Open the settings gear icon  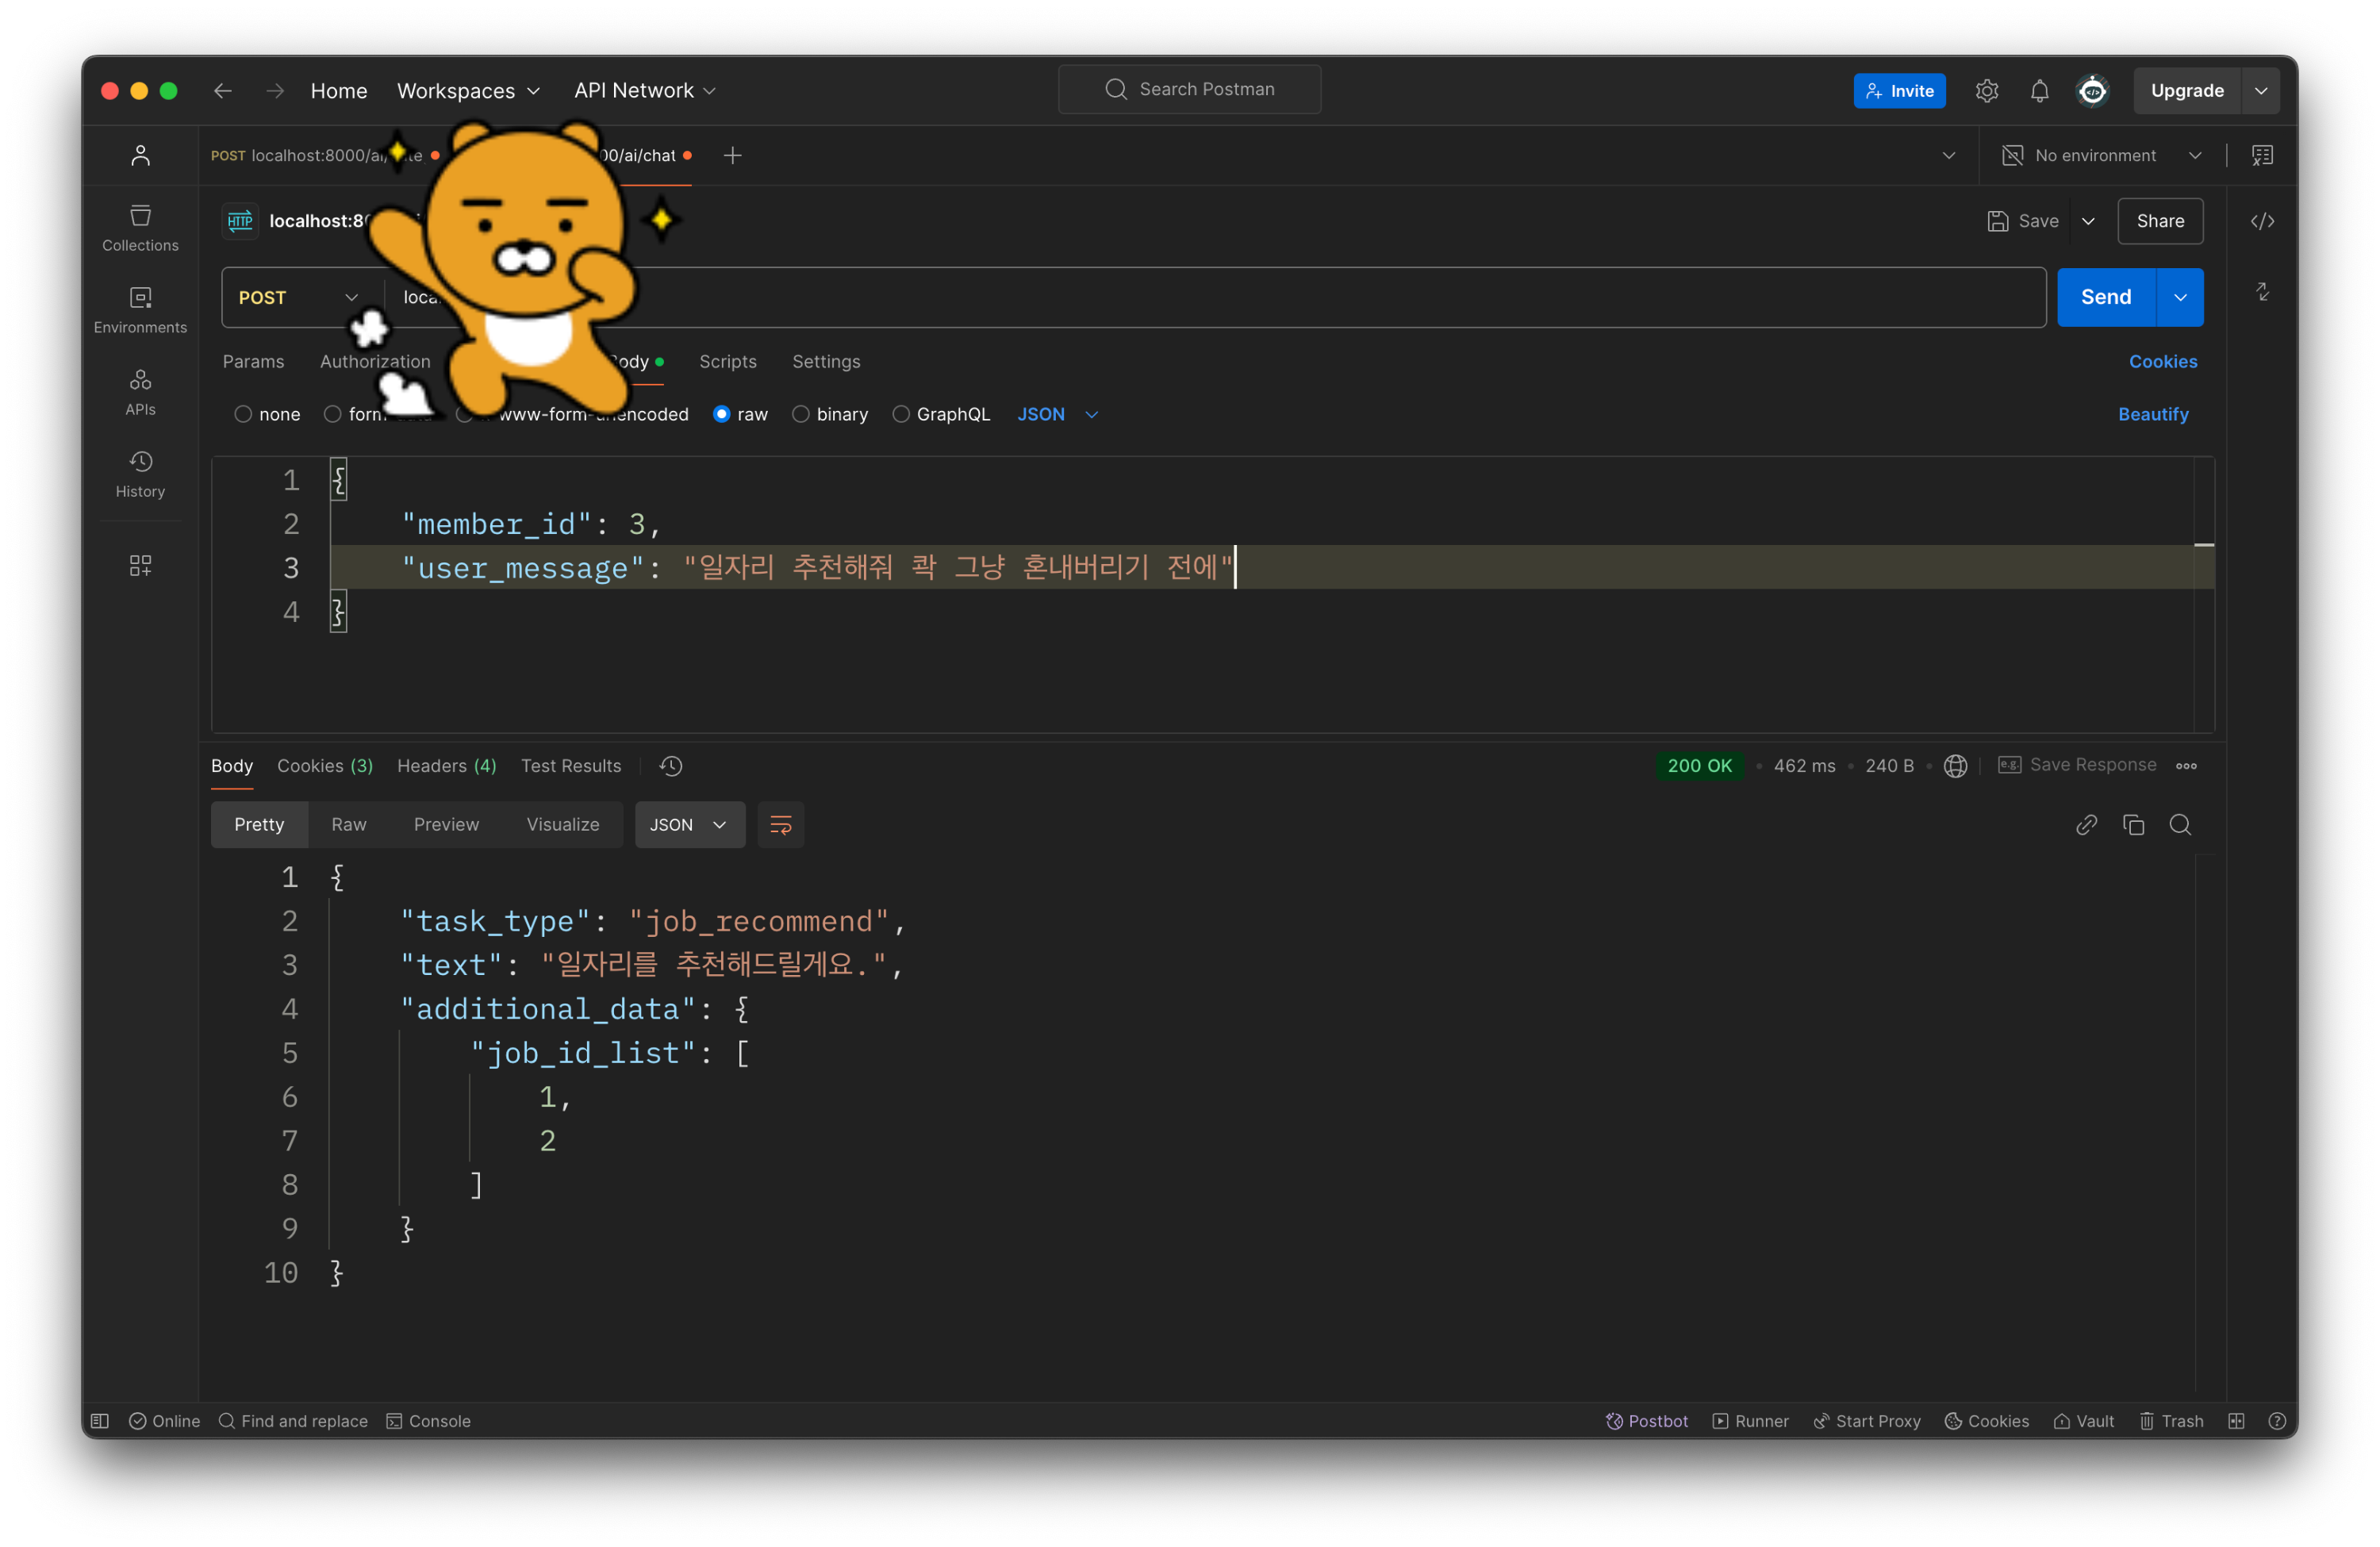1987,91
